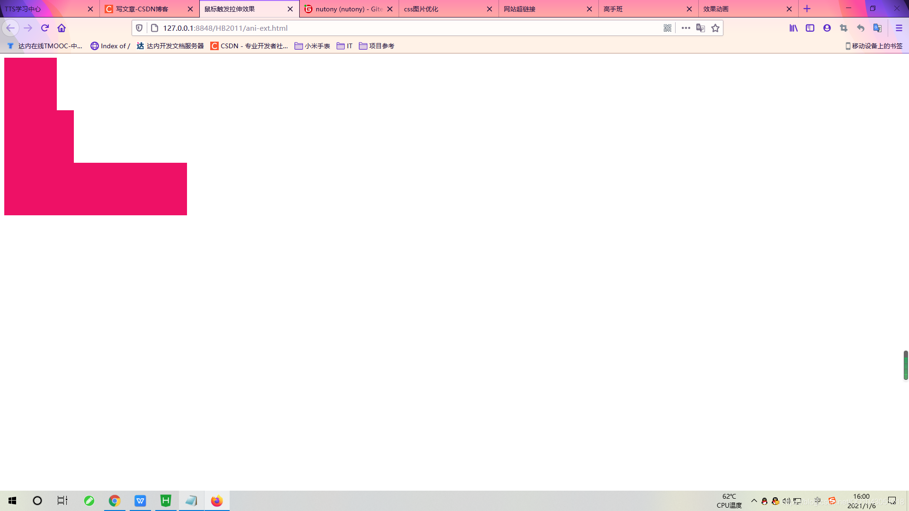Open the browser home page

click(62, 28)
